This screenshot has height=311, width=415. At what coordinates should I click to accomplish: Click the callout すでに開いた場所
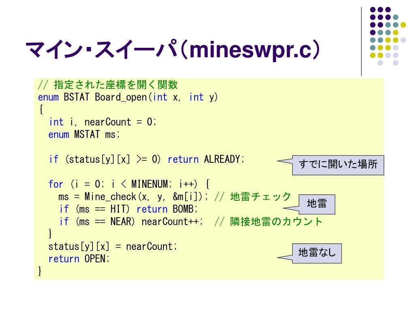(x=338, y=165)
